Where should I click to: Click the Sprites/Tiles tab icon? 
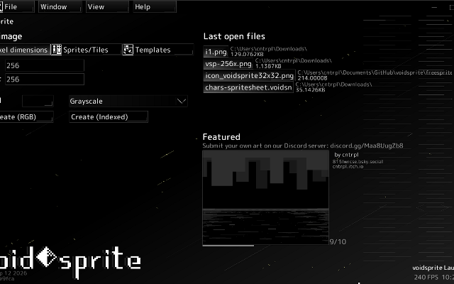pos(57,50)
